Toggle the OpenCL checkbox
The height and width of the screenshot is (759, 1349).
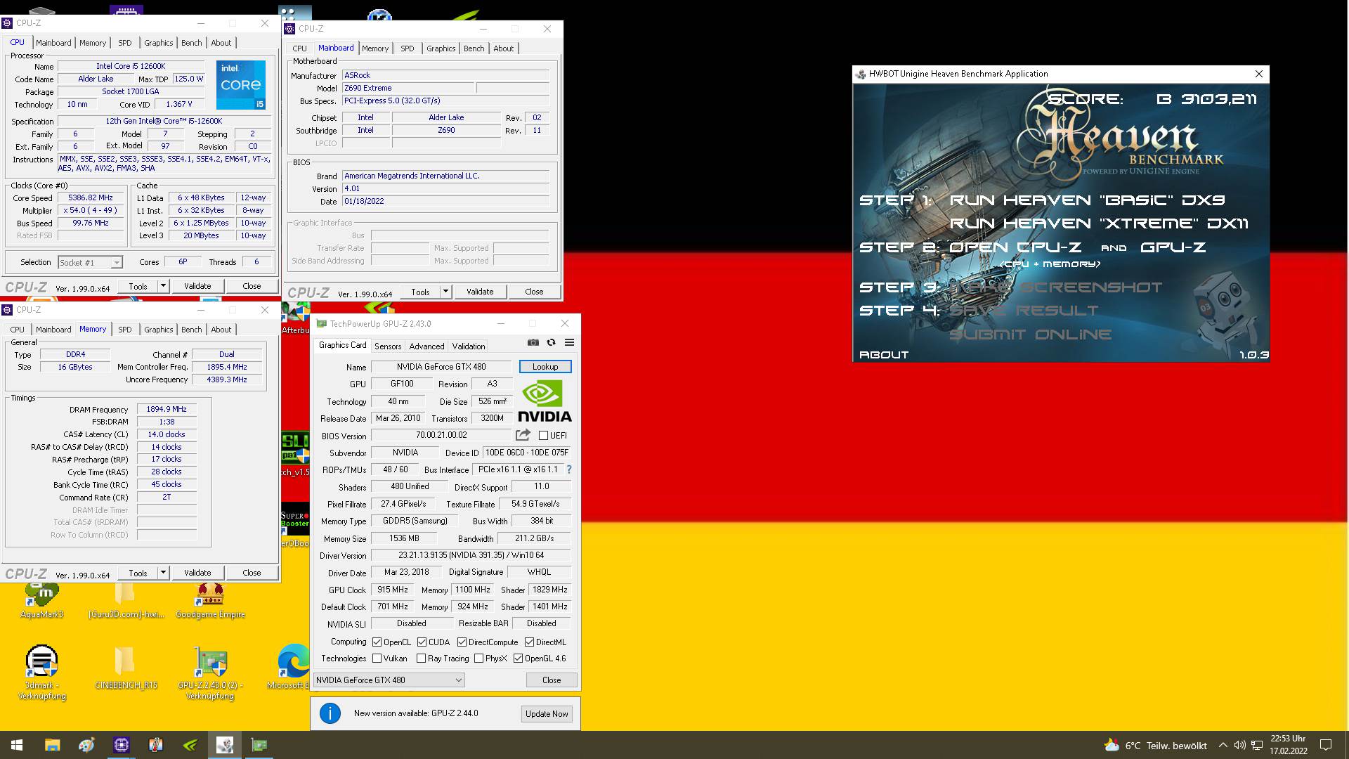click(377, 642)
